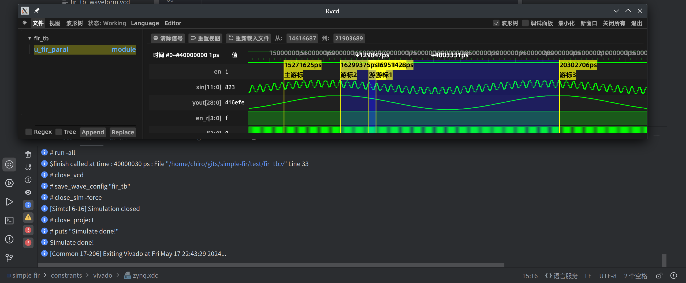
Task: Toggle the read-only lock icon in status bar
Action: [x=659, y=276]
